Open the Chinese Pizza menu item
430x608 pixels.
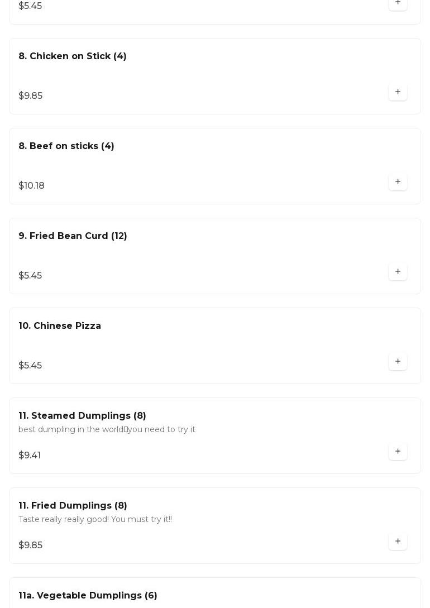pyautogui.click(x=60, y=326)
